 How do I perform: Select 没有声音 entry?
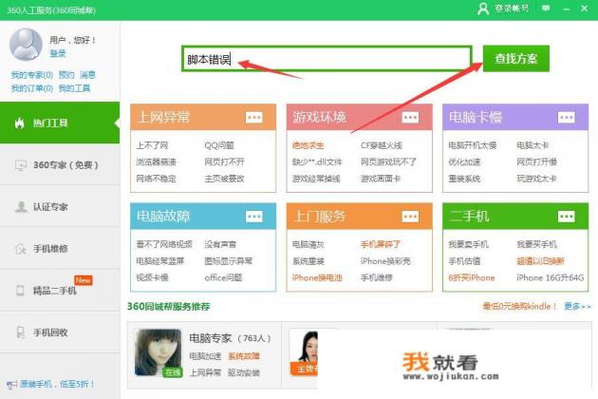point(220,244)
